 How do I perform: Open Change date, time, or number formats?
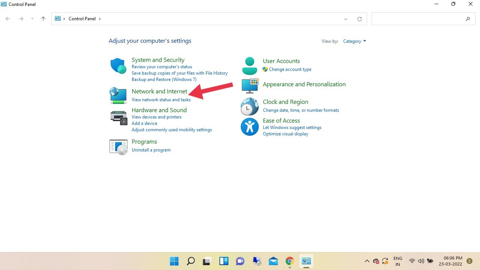(301, 110)
